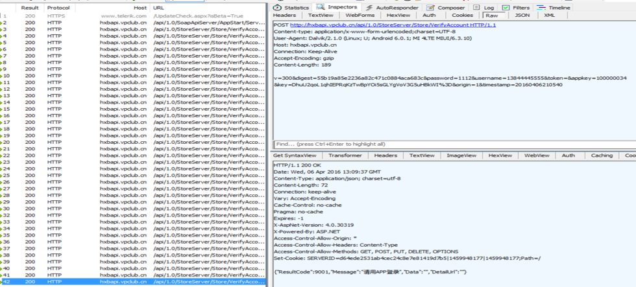Click green arrow icon of session 25

1,176
